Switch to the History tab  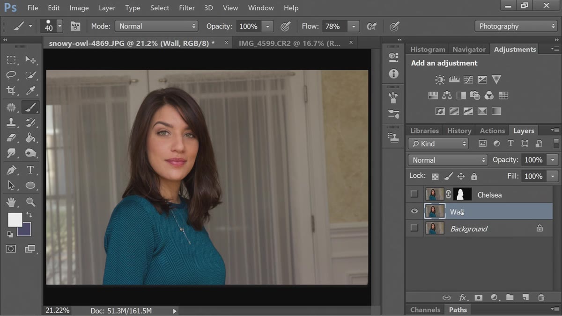[x=459, y=131]
